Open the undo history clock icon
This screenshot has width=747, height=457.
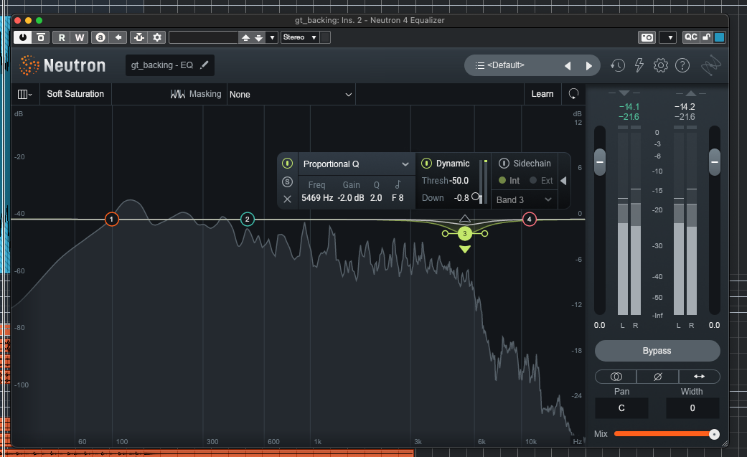tap(617, 65)
